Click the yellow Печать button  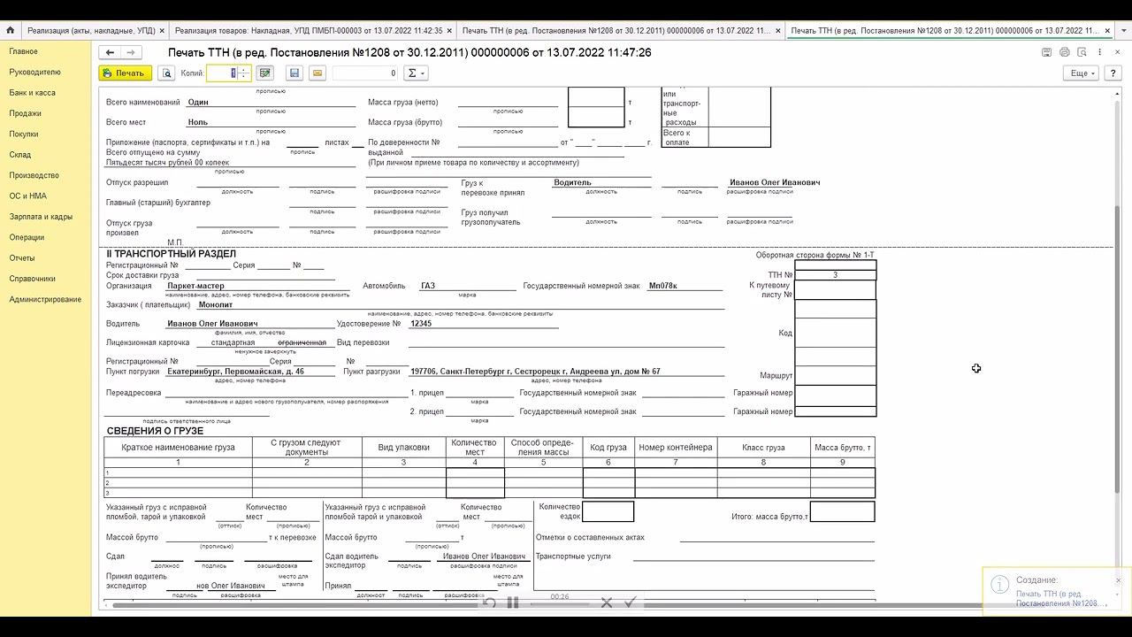(125, 73)
